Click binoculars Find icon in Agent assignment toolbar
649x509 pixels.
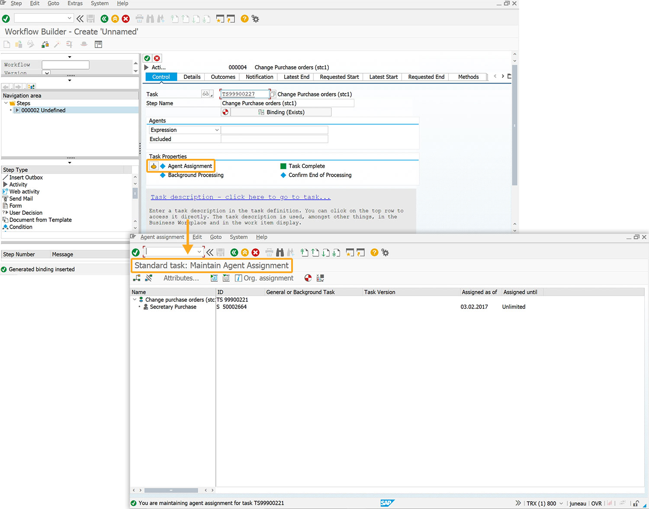pyautogui.click(x=280, y=252)
